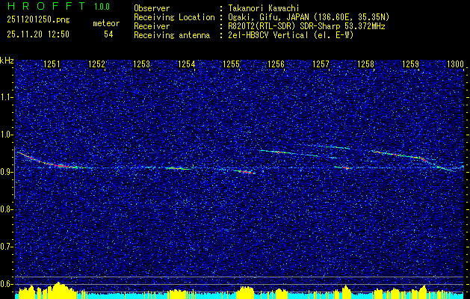Click time marker 1259
The height and width of the screenshot is (299, 470).
(x=411, y=64)
